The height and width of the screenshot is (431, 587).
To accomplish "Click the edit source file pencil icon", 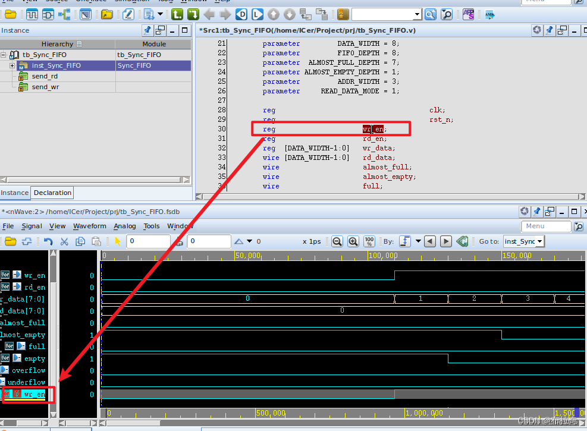I will (128, 15).
